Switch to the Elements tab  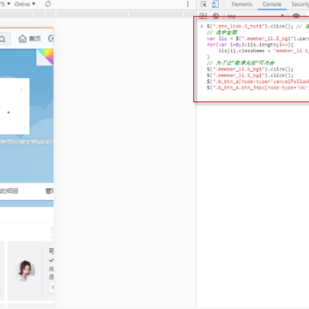242,4
